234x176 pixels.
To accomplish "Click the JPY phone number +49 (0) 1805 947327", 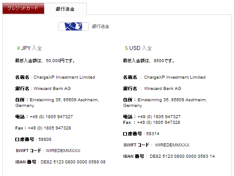I will (52, 117).
